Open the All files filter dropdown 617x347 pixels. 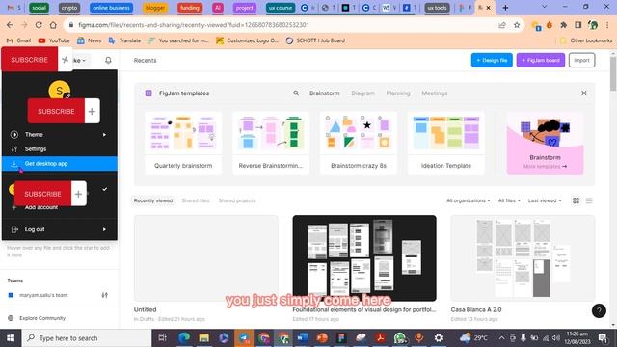point(509,200)
